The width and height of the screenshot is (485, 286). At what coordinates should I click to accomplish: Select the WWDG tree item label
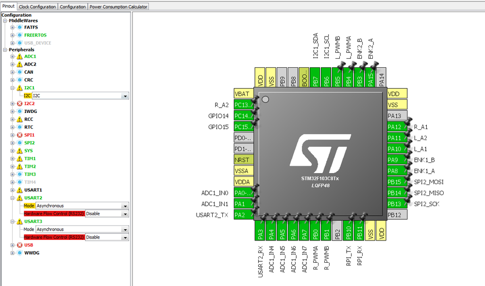pos(32,253)
